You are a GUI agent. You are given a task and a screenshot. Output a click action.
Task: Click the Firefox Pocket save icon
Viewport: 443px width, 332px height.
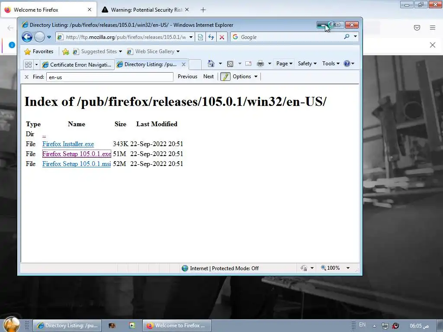(x=417, y=28)
